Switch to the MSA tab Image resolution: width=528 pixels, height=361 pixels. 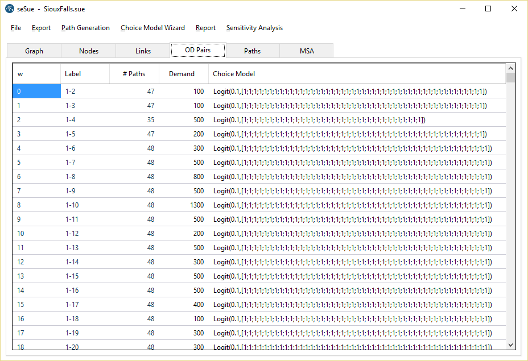tap(307, 51)
